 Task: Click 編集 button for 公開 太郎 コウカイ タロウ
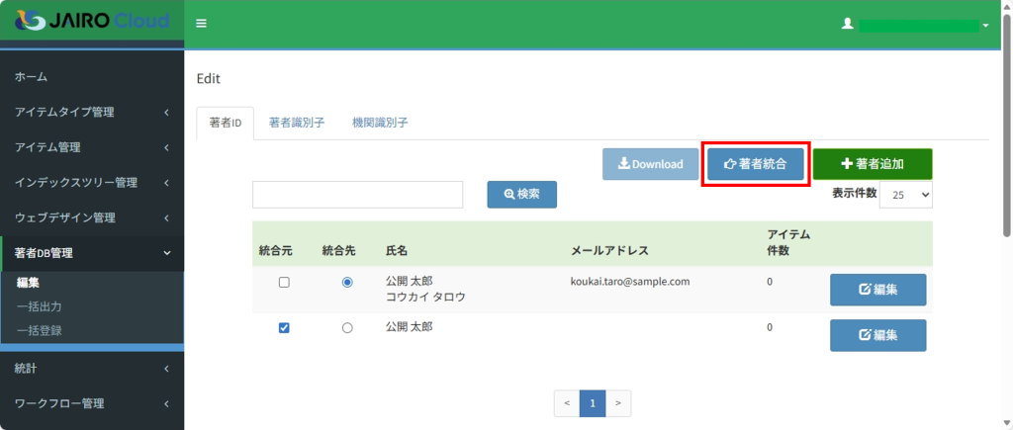coord(877,290)
